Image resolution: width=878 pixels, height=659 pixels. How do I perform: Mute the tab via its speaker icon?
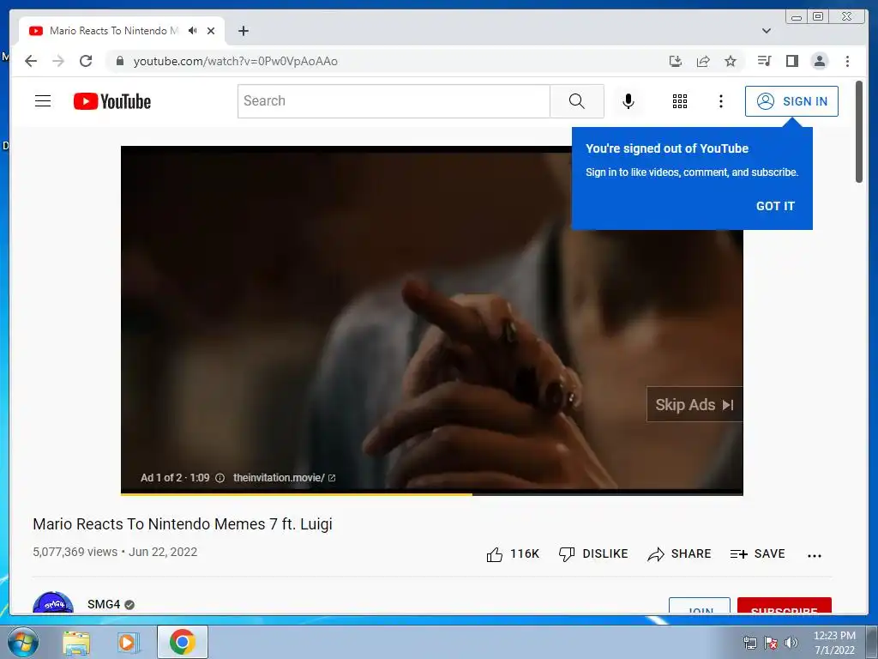[193, 31]
